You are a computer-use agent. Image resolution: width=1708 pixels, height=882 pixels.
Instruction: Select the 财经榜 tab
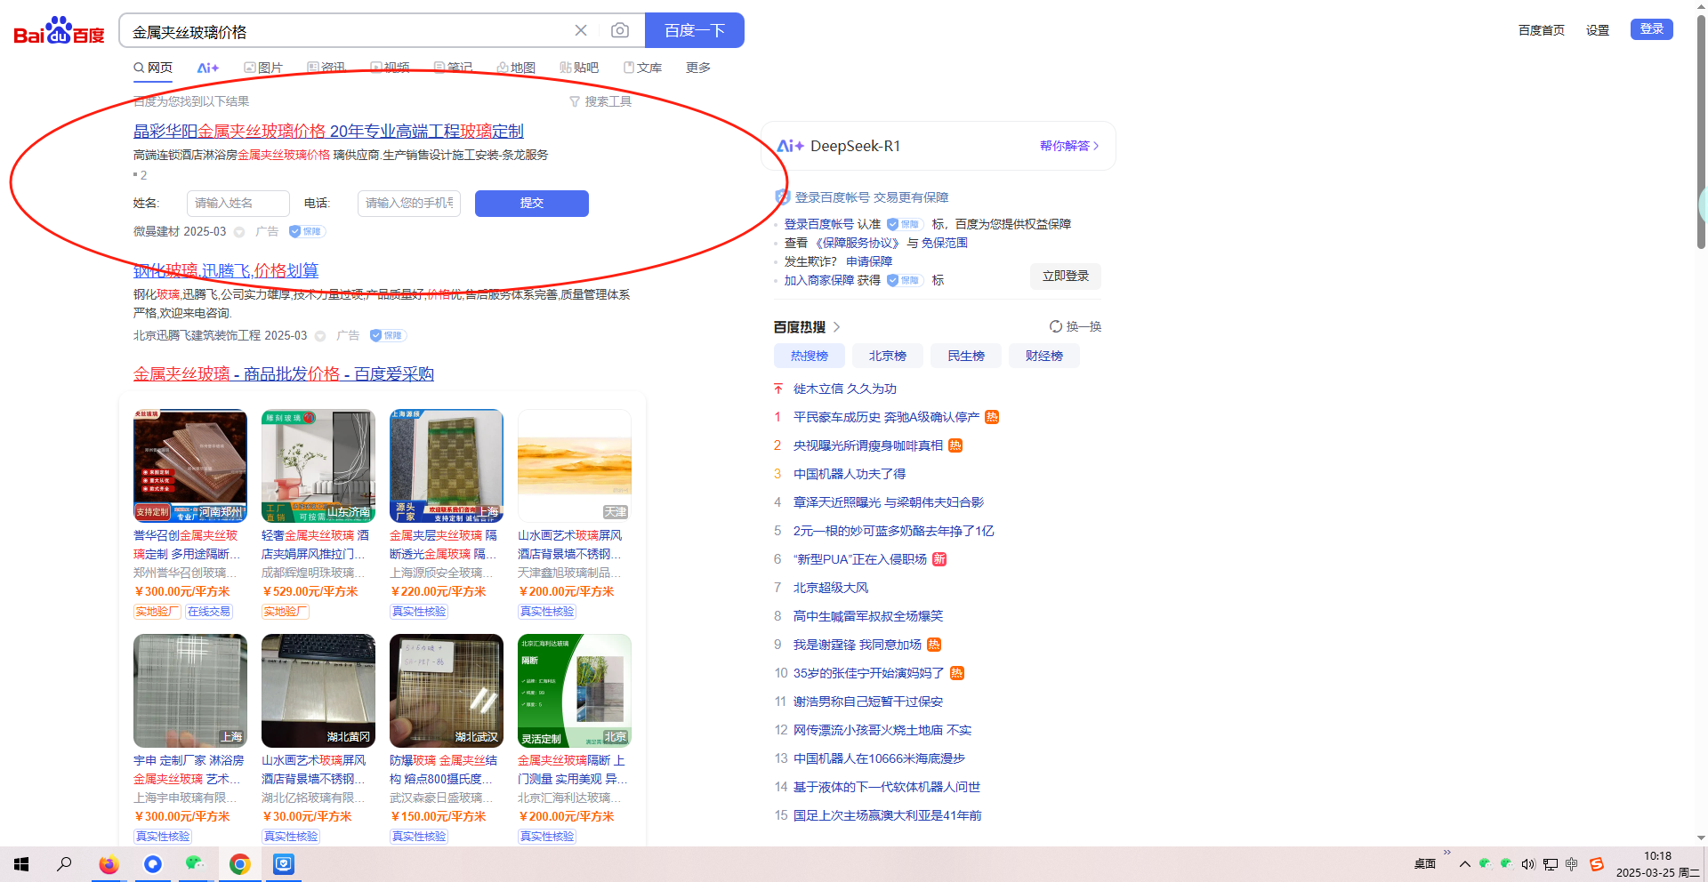tap(1044, 356)
